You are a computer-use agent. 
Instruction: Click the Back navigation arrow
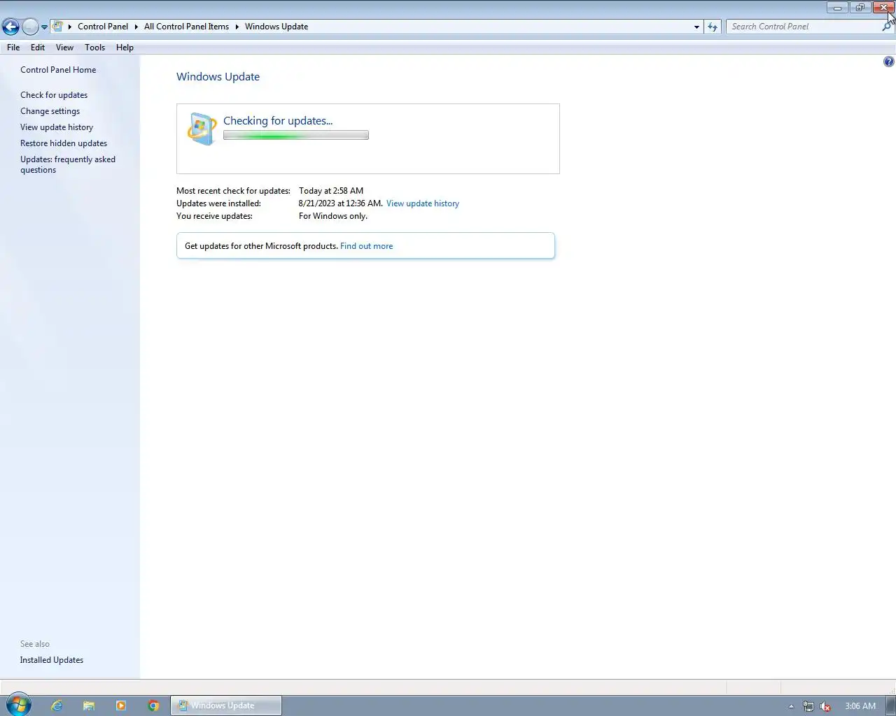pos(10,27)
